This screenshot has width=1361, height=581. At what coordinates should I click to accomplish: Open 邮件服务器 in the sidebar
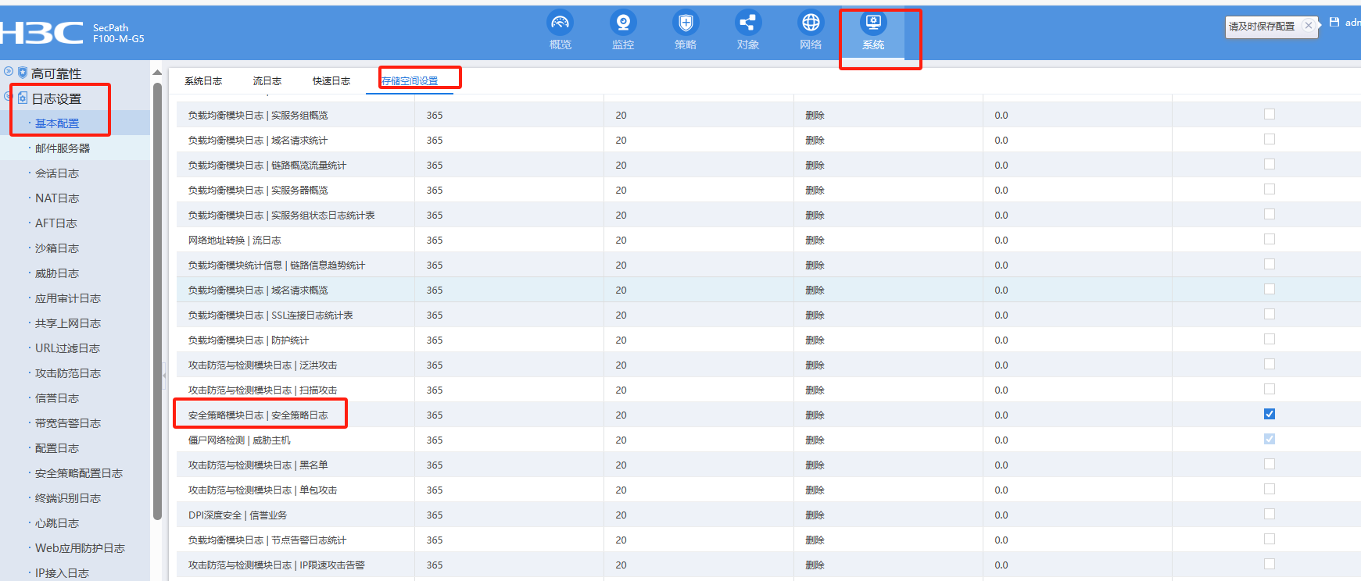(63, 148)
